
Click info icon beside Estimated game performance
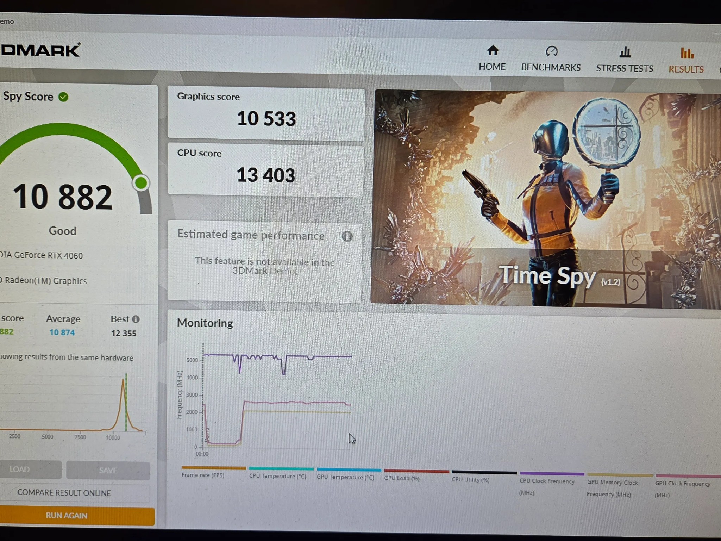pos(347,236)
